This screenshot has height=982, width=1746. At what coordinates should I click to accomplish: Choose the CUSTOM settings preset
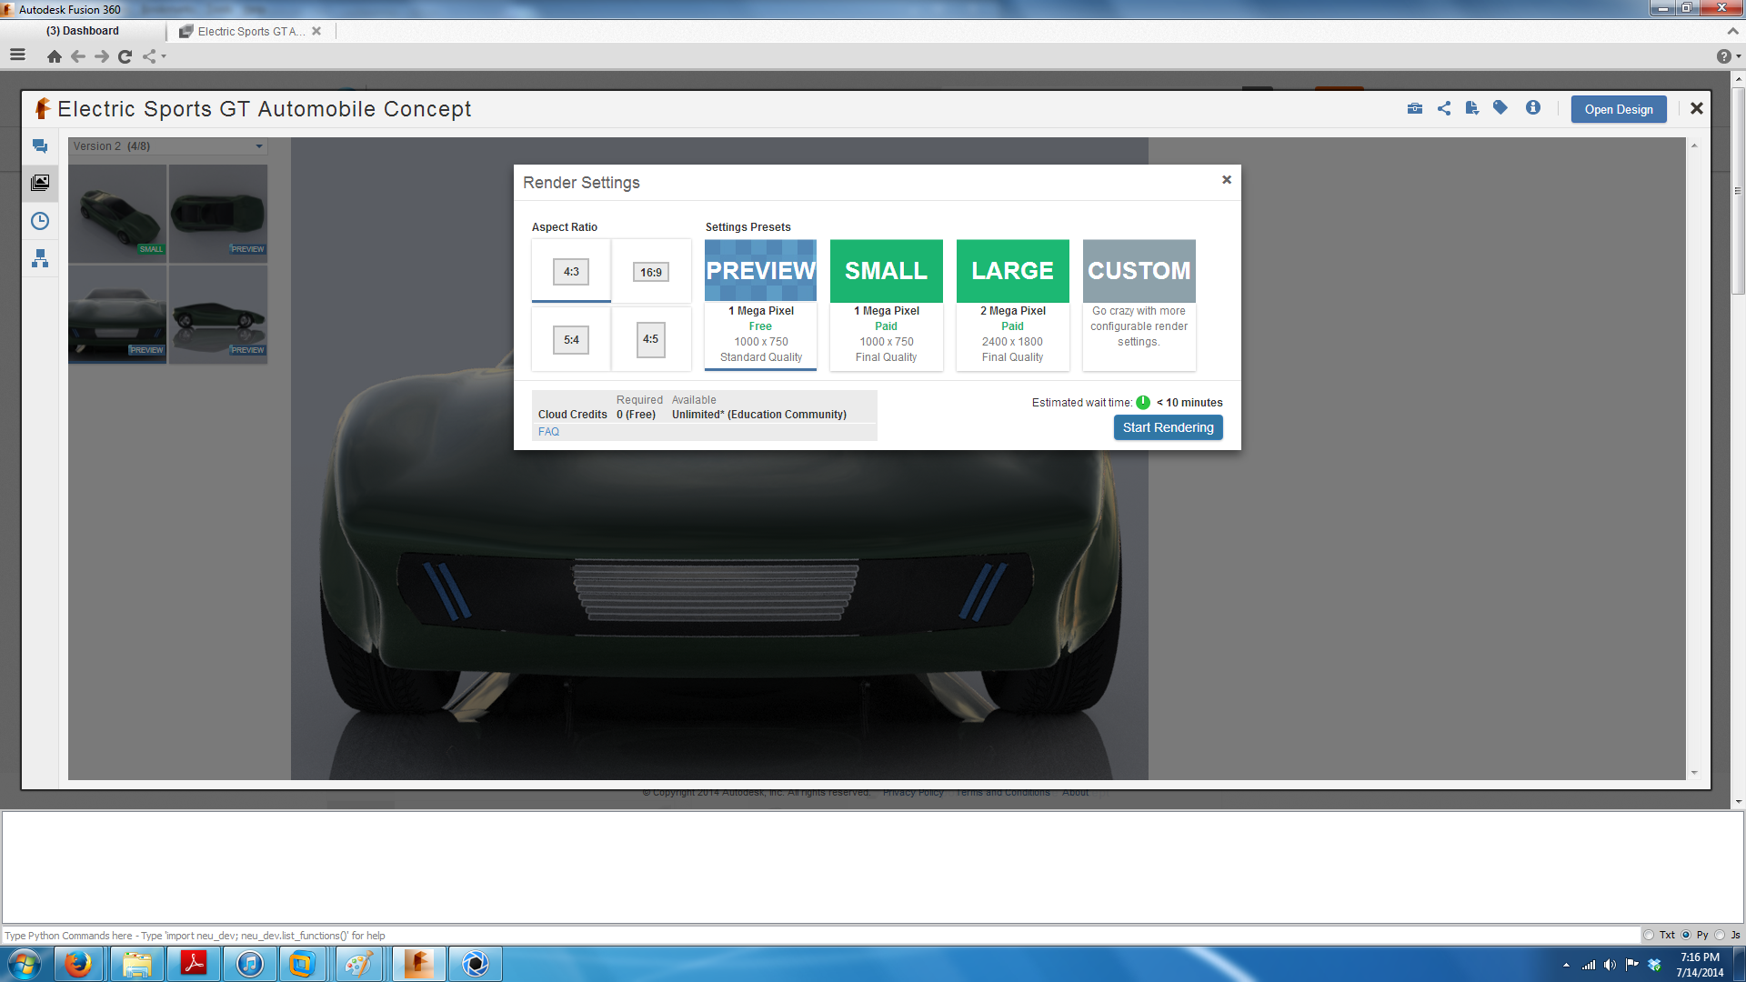pos(1139,305)
